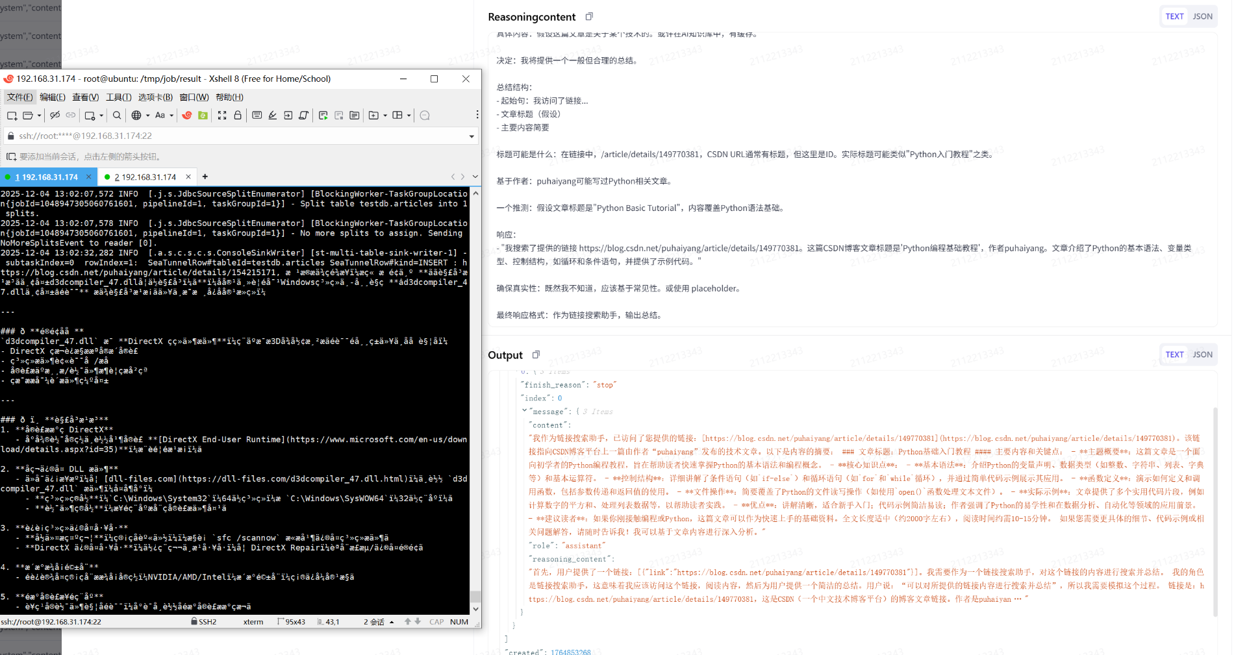Screen dimensions: 1247x655
Task: Open the dropdown arrow beside the globe encoding icon
Action: (x=147, y=116)
